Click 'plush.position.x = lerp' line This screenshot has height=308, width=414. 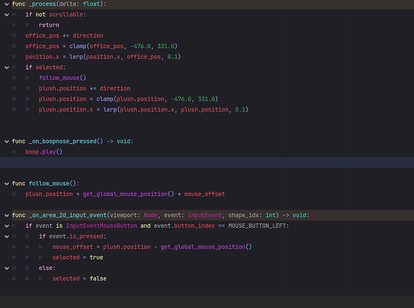144,110
